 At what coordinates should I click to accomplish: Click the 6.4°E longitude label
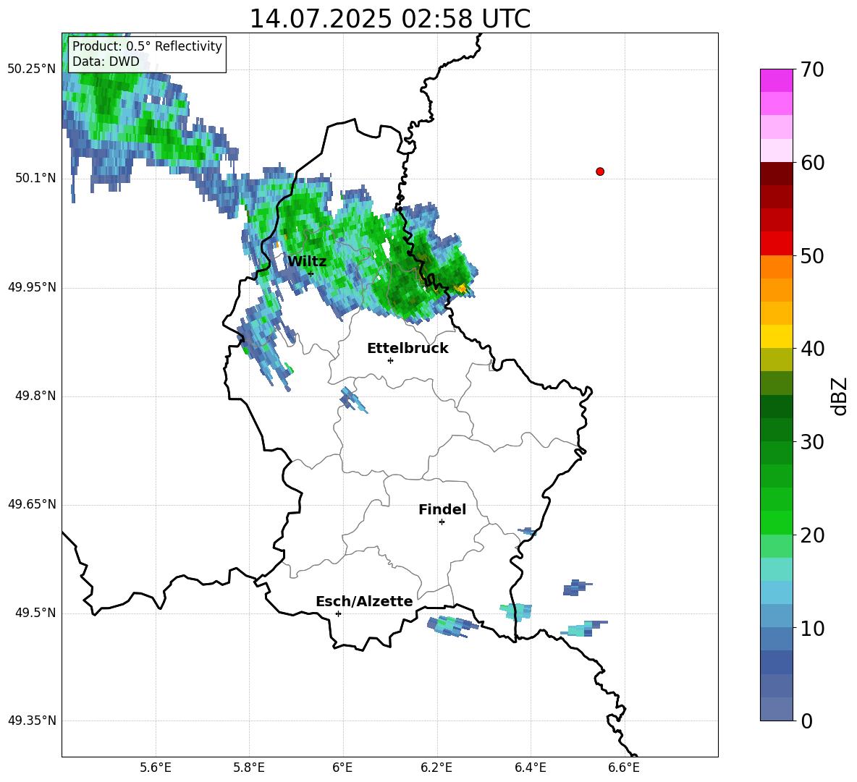tap(530, 768)
